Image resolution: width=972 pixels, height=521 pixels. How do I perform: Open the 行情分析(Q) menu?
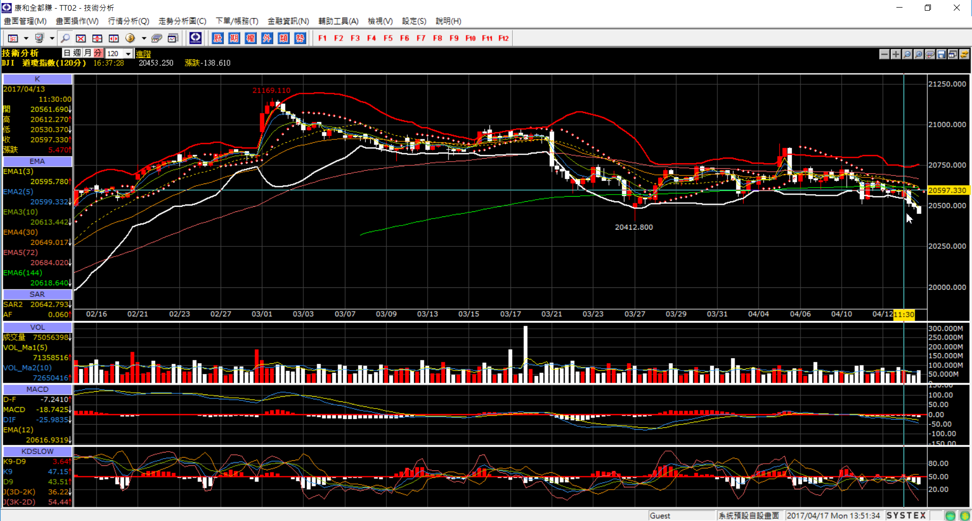click(x=128, y=21)
